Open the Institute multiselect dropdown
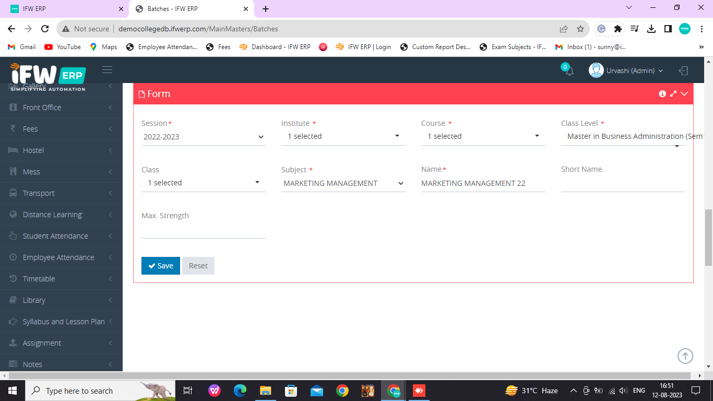The height and width of the screenshot is (401, 713). (343, 136)
